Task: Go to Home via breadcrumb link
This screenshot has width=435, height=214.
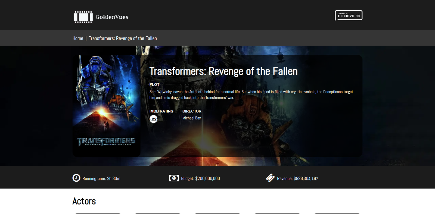Action: tap(78, 38)
